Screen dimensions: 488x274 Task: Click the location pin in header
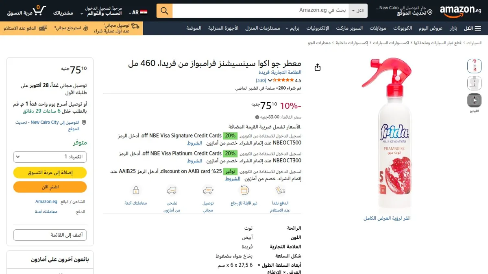pos(430,13)
